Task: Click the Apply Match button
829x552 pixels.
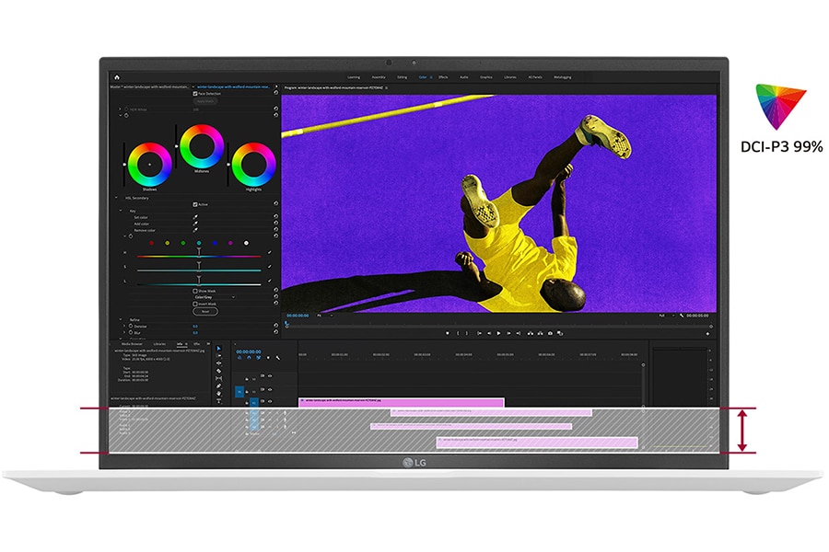Action: point(205,101)
